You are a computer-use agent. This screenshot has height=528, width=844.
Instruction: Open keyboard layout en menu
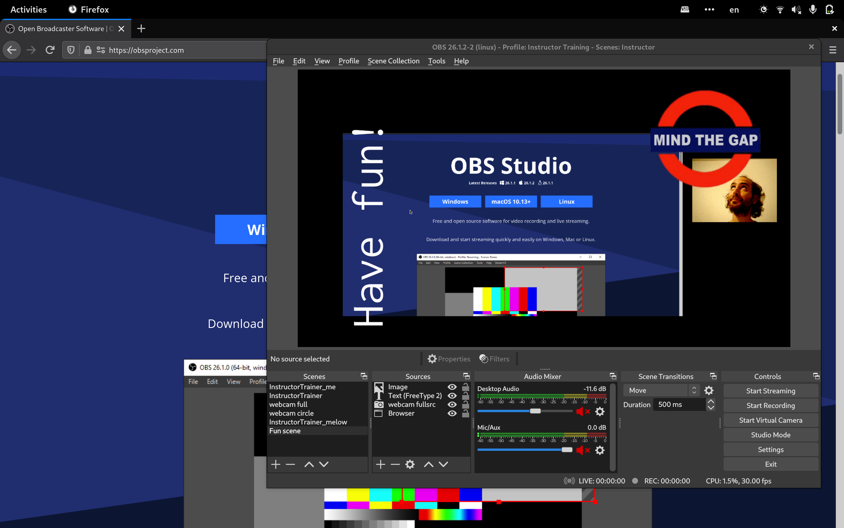(734, 9)
